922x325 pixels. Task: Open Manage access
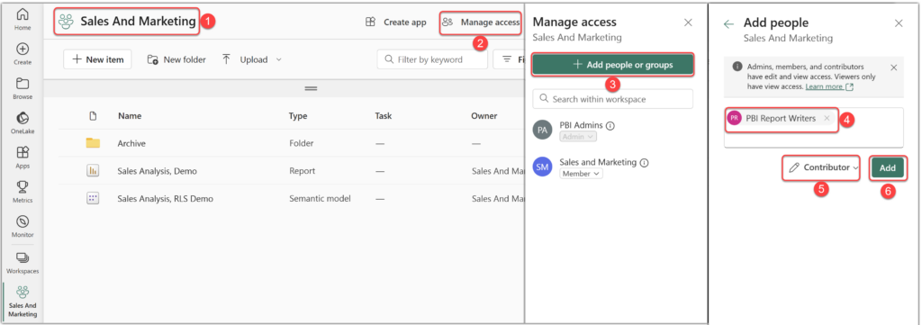481,23
